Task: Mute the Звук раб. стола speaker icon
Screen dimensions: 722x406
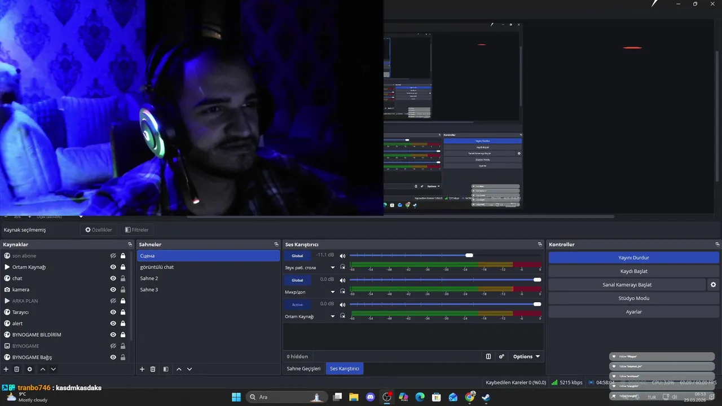Action: pos(342,255)
